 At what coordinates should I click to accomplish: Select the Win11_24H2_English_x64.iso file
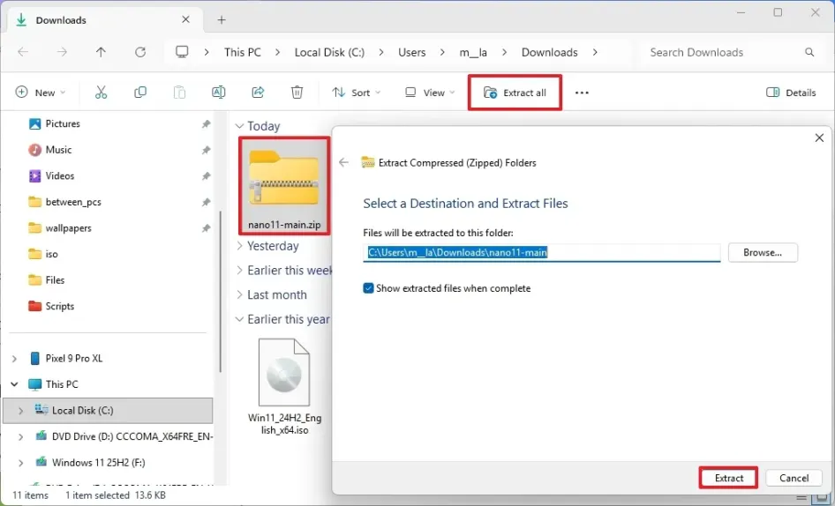point(284,387)
